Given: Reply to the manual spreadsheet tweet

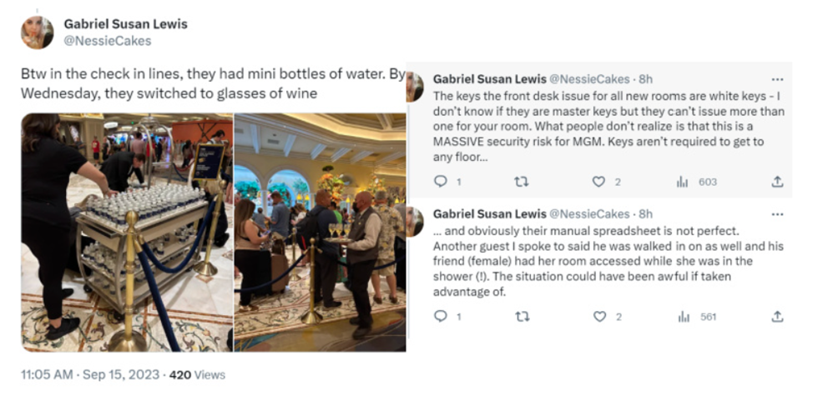Looking at the screenshot, I should [x=442, y=316].
